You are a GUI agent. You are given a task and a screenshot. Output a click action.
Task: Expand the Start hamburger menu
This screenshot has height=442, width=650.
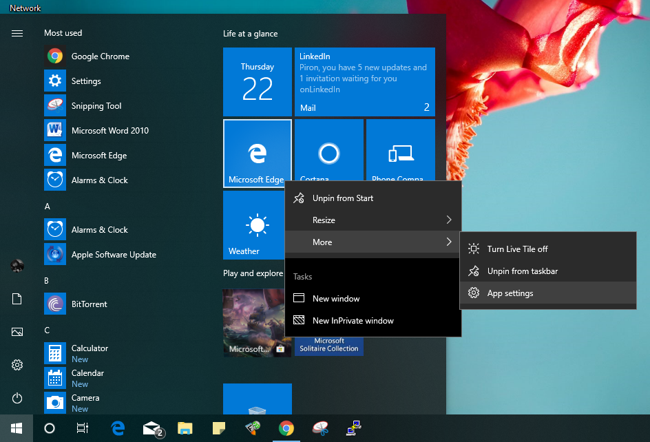(x=17, y=33)
